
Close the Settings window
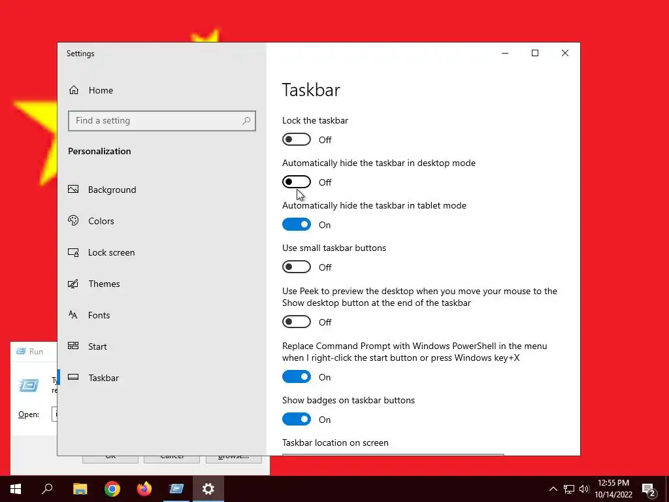[565, 53]
